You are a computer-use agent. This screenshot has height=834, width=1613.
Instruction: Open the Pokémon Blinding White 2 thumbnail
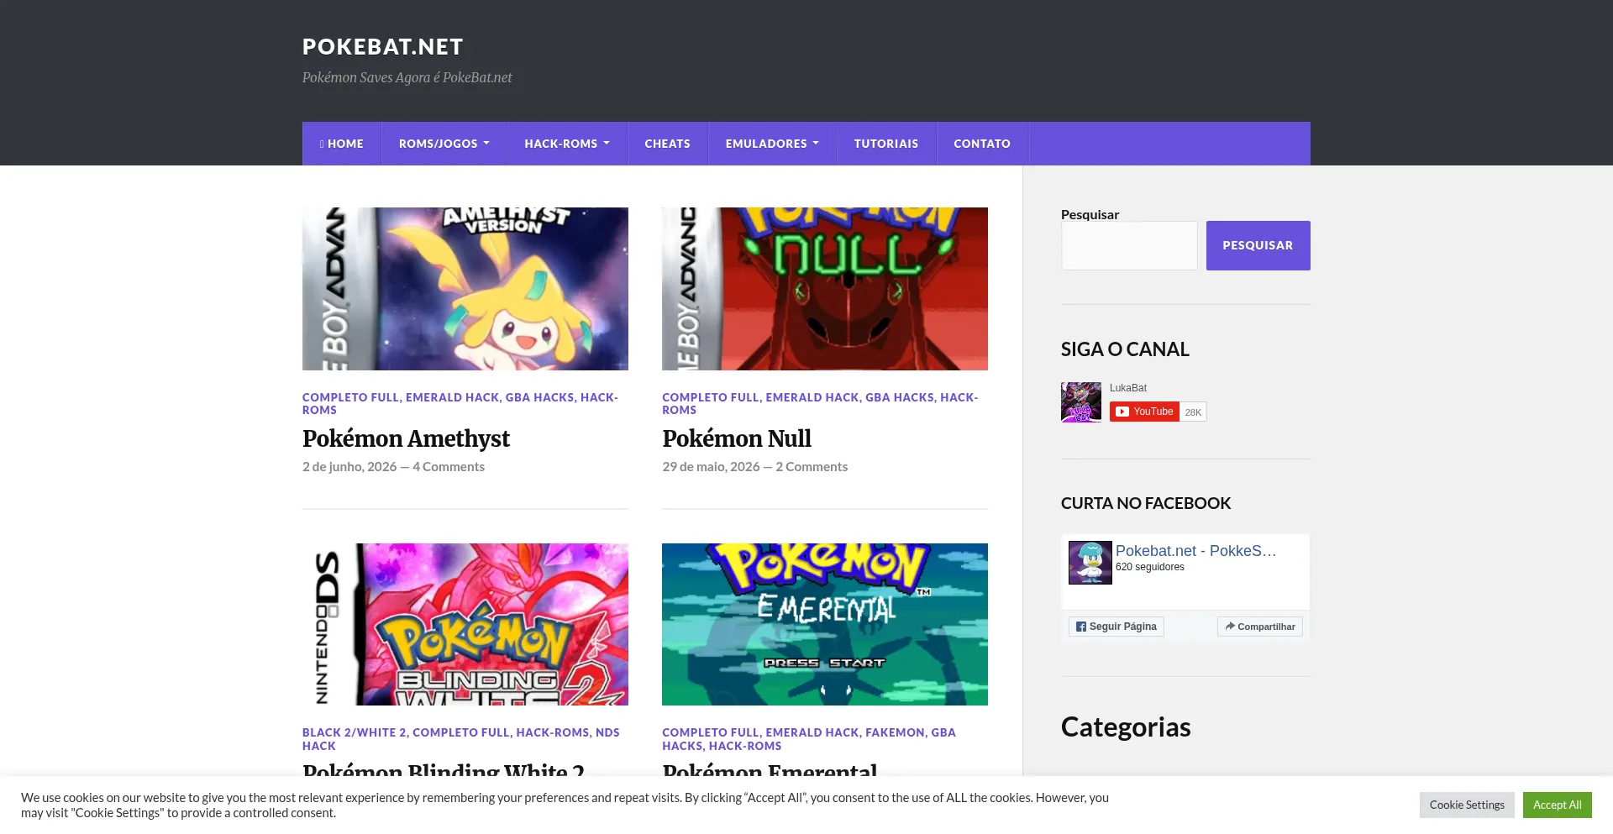coord(465,624)
